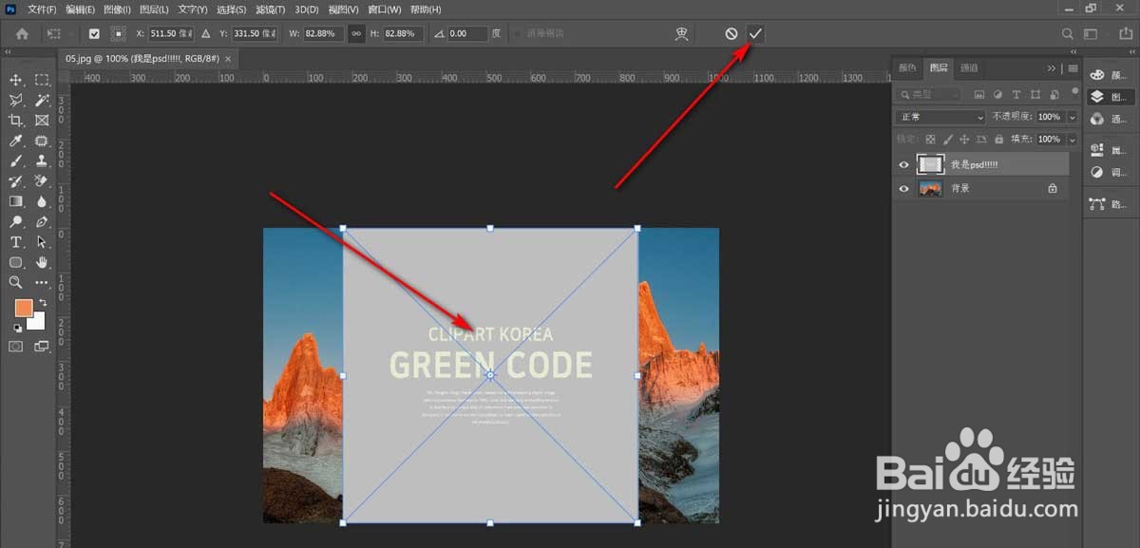Image resolution: width=1140 pixels, height=548 pixels.
Task: Expand panel tabs with the double chevron
Action: pos(1052,68)
